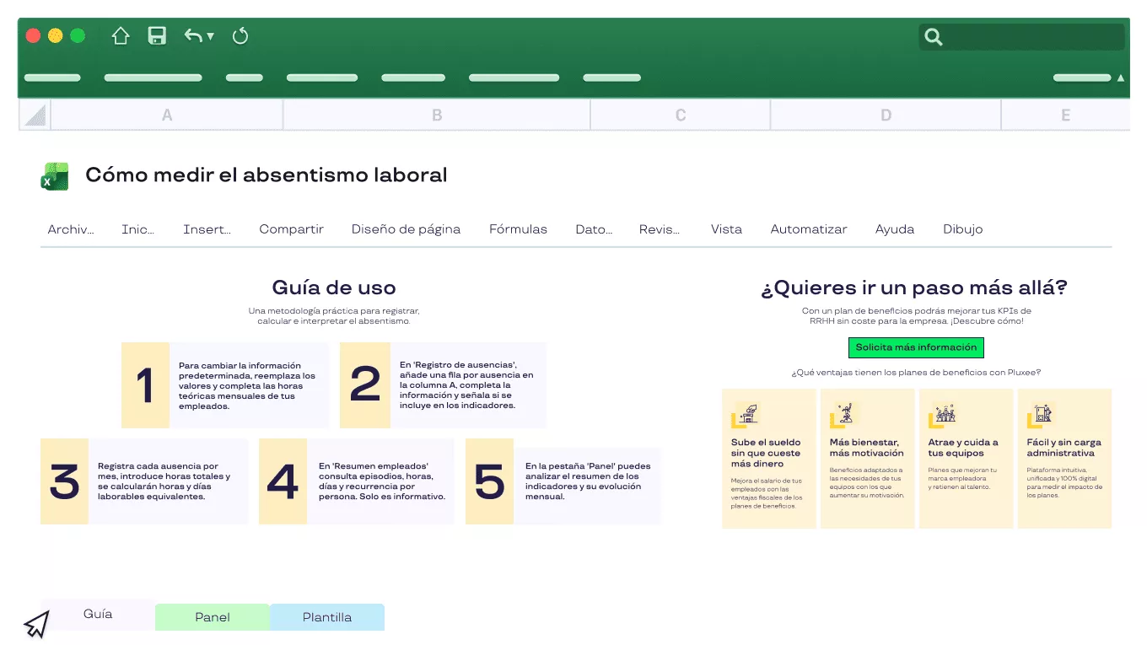Open the Dibujo tab
1147x645 pixels.
(963, 229)
